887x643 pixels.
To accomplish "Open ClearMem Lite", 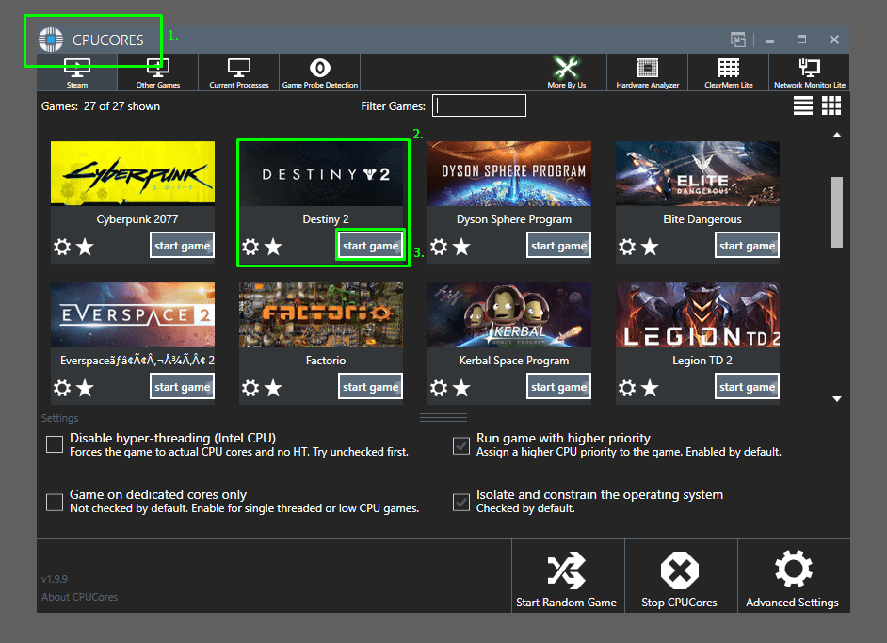I will pyautogui.click(x=730, y=72).
